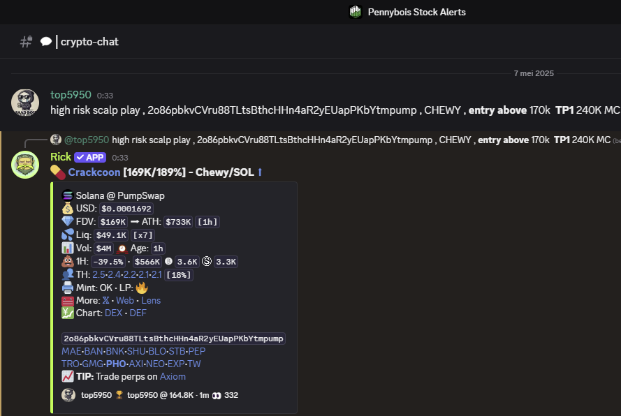Open the TW link

click(x=194, y=364)
